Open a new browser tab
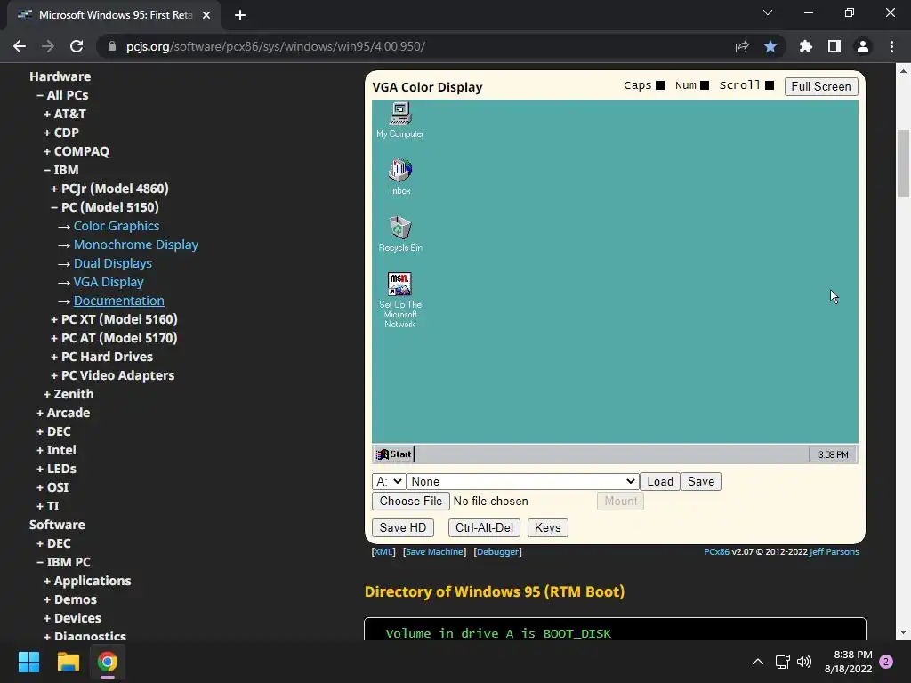The image size is (911, 683). [240, 15]
